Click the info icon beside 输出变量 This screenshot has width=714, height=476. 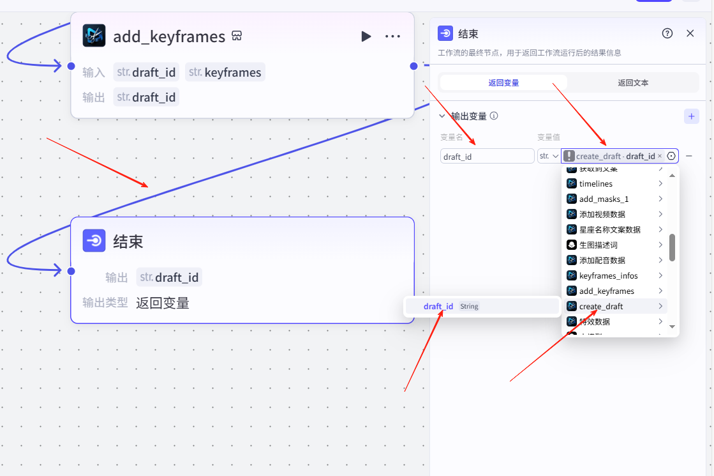[494, 116]
